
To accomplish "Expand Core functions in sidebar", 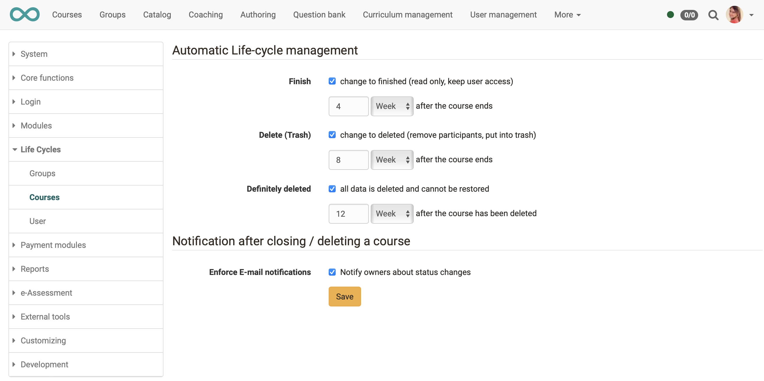I will point(86,78).
